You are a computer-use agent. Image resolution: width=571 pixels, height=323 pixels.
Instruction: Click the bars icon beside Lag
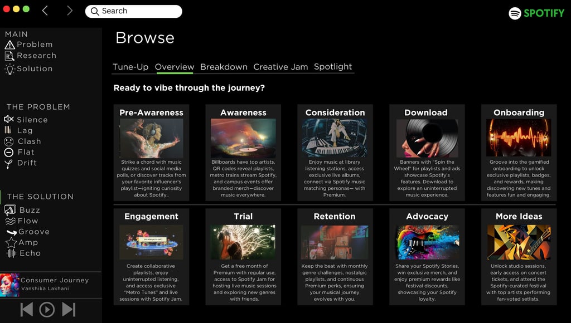[8, 130]
